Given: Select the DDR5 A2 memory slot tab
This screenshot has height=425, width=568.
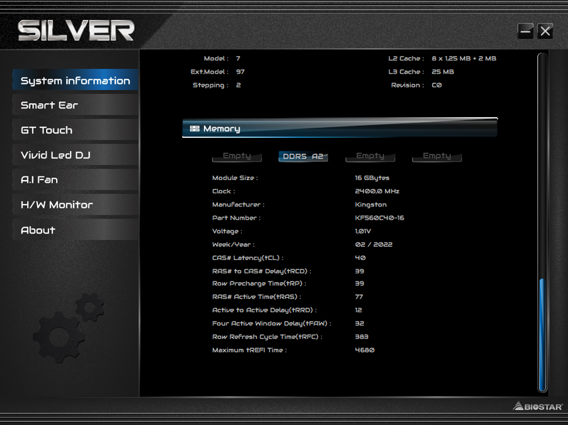Looking at the screenshot, I should click(303, 156).
